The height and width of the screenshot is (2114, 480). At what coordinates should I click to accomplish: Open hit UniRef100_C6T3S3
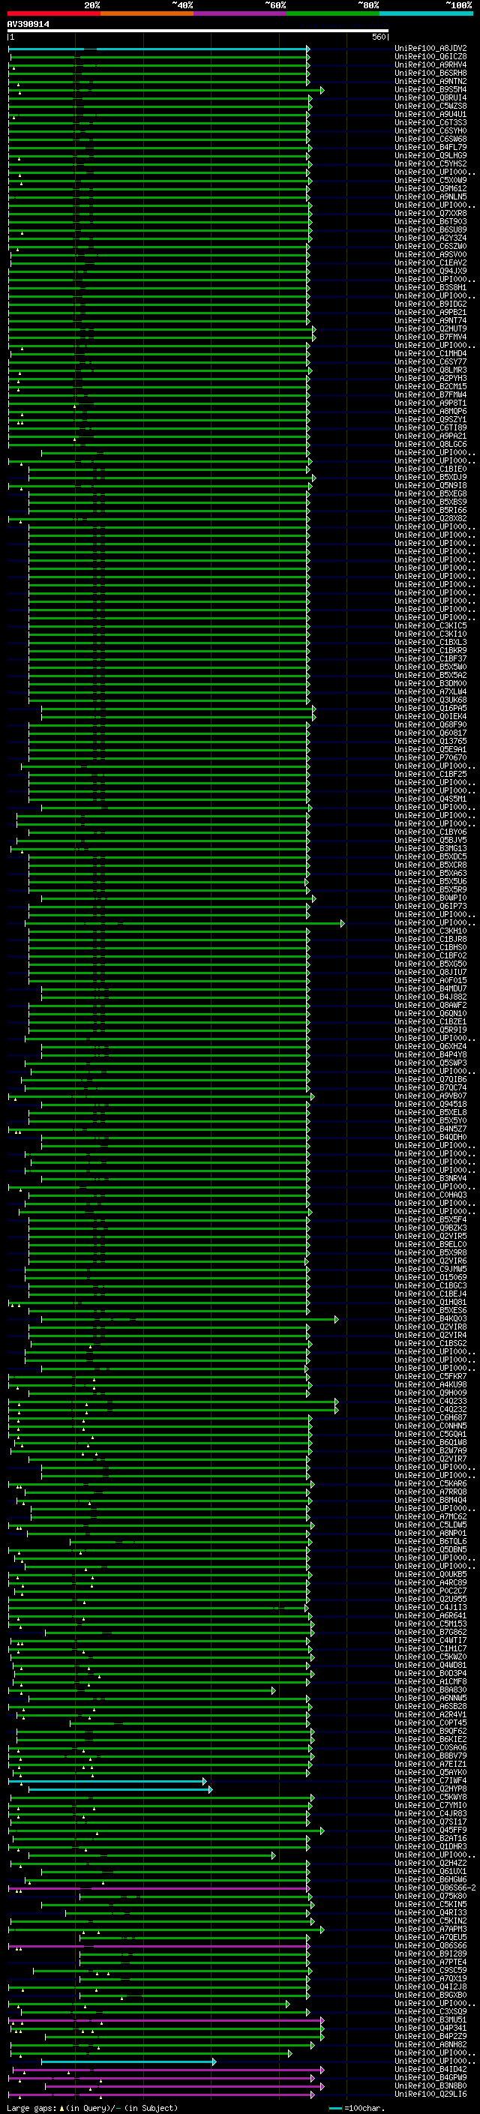pyautogui.click(x=430, y=122)
